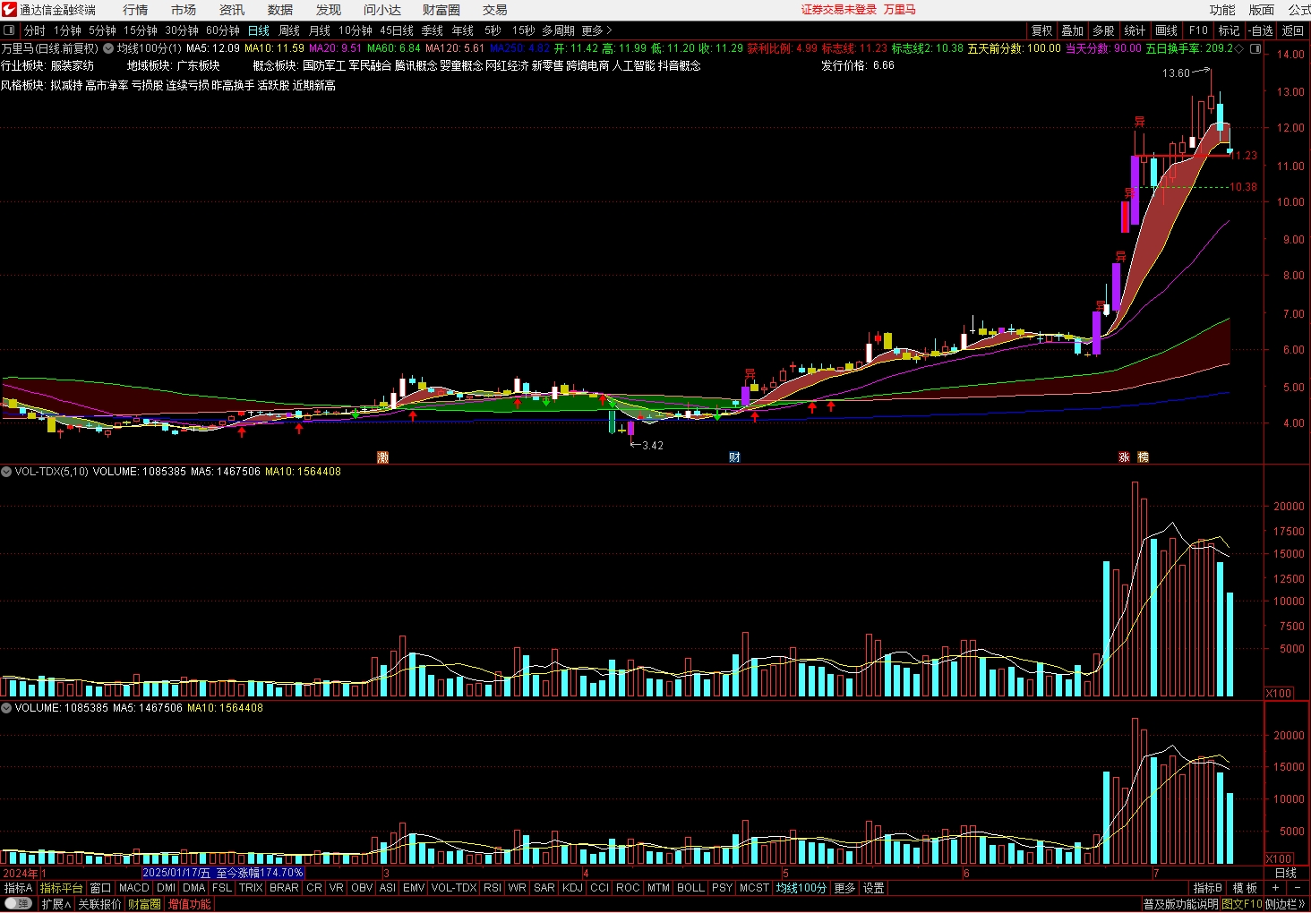Open the 发现 menu
1311x913 pixels.
329,10
